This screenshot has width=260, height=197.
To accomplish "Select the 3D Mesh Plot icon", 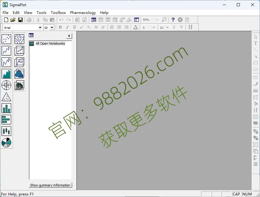I will (x=19, y=74).
